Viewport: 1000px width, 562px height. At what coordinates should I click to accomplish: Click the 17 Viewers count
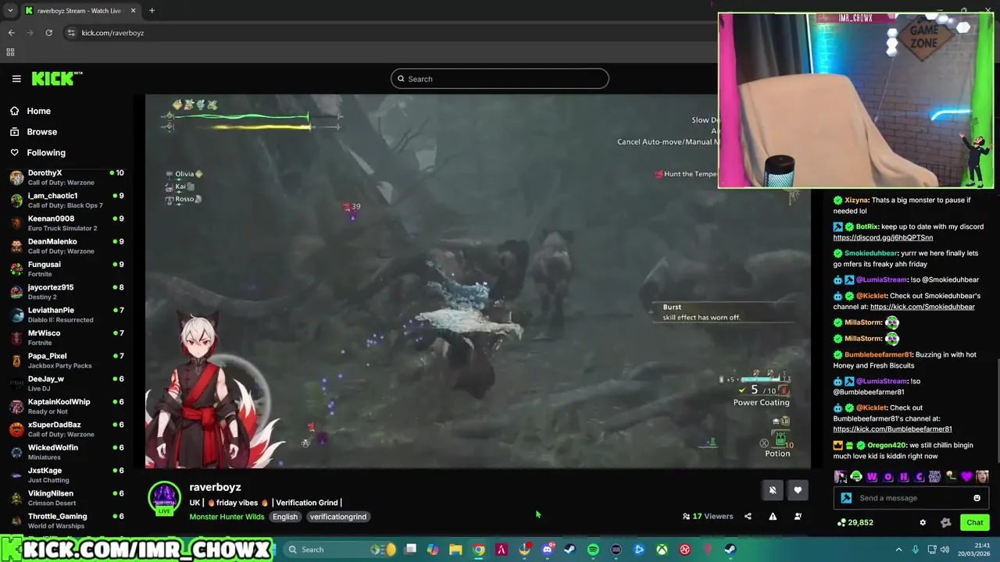tap(708, 516)
